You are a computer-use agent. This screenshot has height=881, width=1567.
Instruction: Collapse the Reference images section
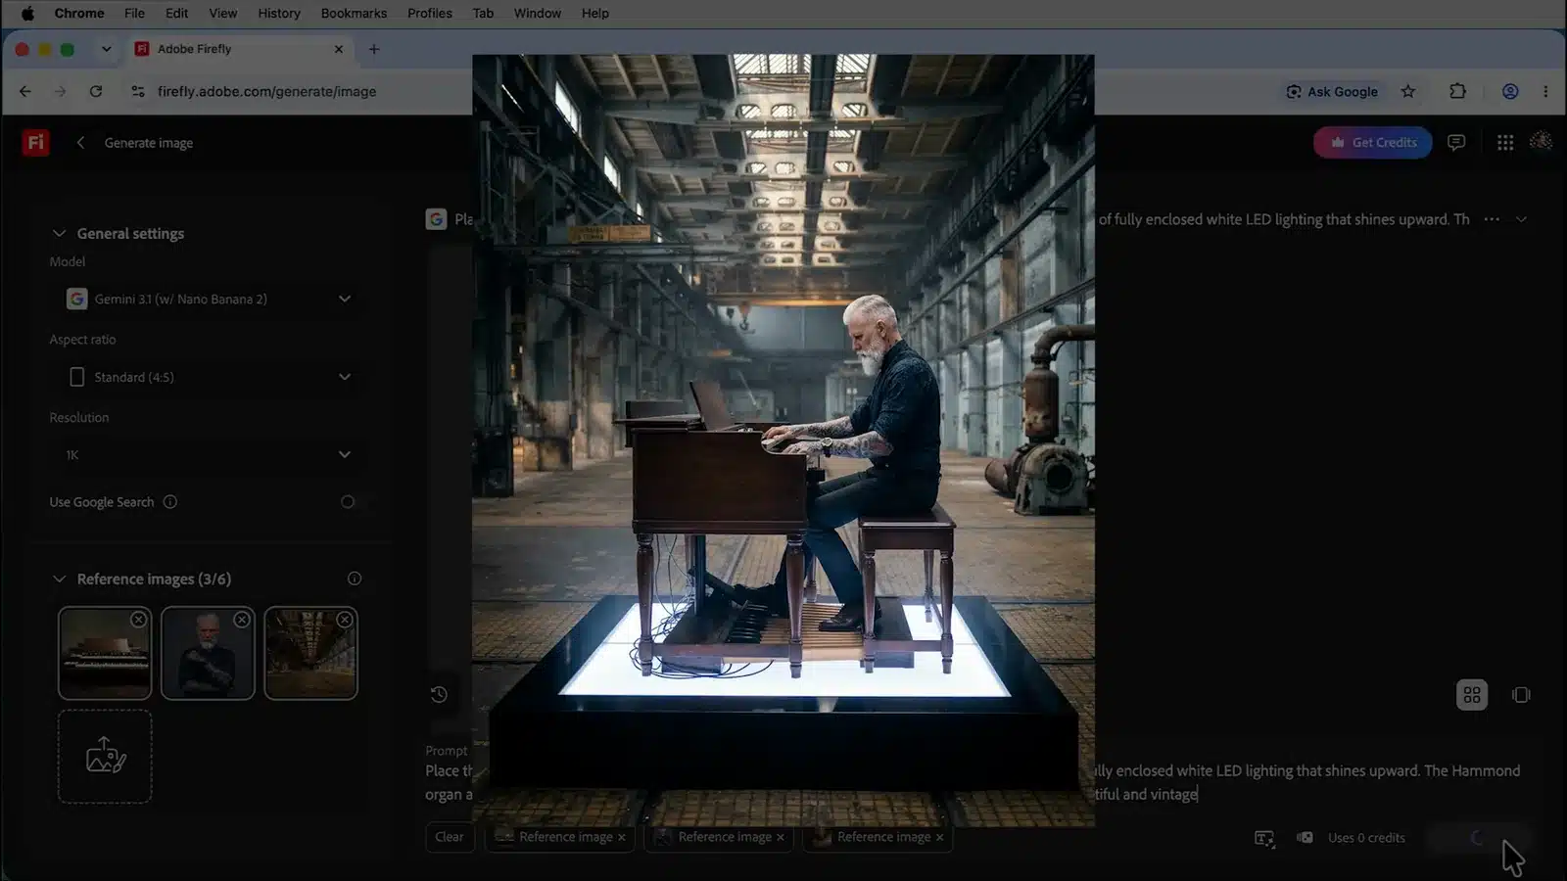pos(59,579)
